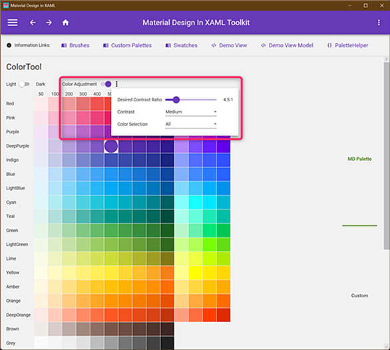Pick the Teal 500 color swatch
The width and height of the screenshot is (390, 350).
(x=111, y=217)
